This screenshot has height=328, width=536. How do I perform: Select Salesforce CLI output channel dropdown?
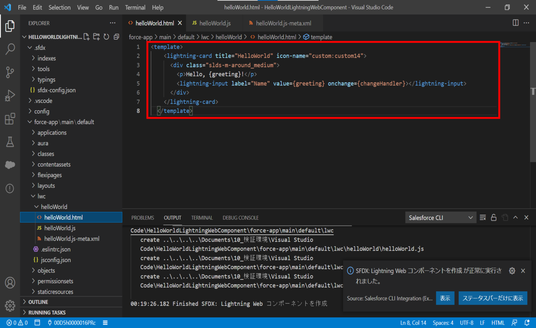click(440, 218)
